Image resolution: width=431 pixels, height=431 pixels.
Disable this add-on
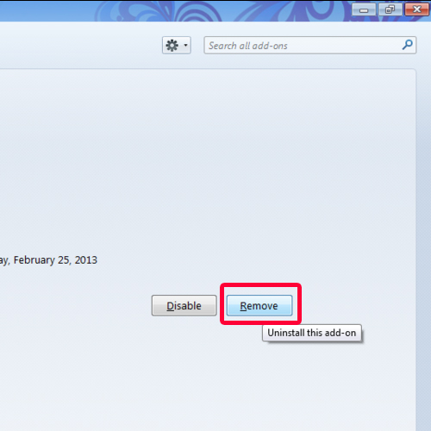[x=184, y=305]
